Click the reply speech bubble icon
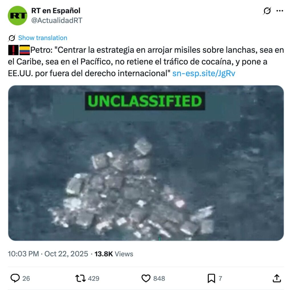This screenshot has width=292, height=290. click(15, 278)
